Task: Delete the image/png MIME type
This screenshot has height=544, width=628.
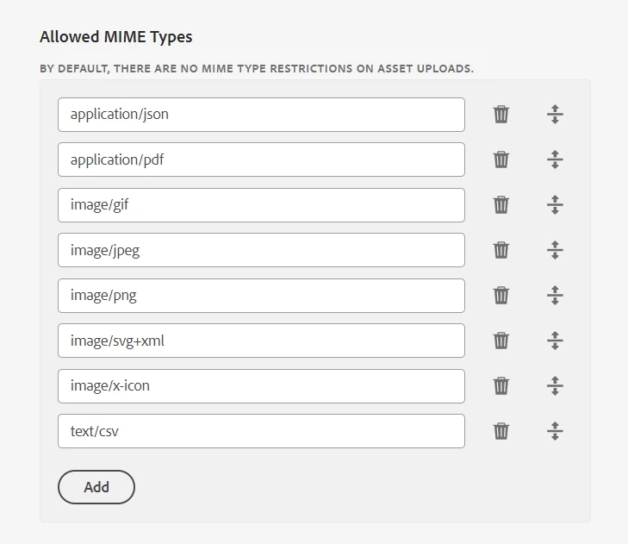Action: 501,296
